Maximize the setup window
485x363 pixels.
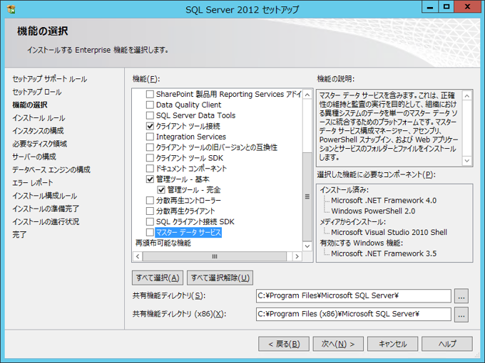(446, 7)
